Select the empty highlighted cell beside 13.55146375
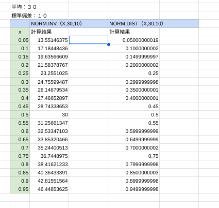Viewport: 219px width, 208px height. click(89, 40)
